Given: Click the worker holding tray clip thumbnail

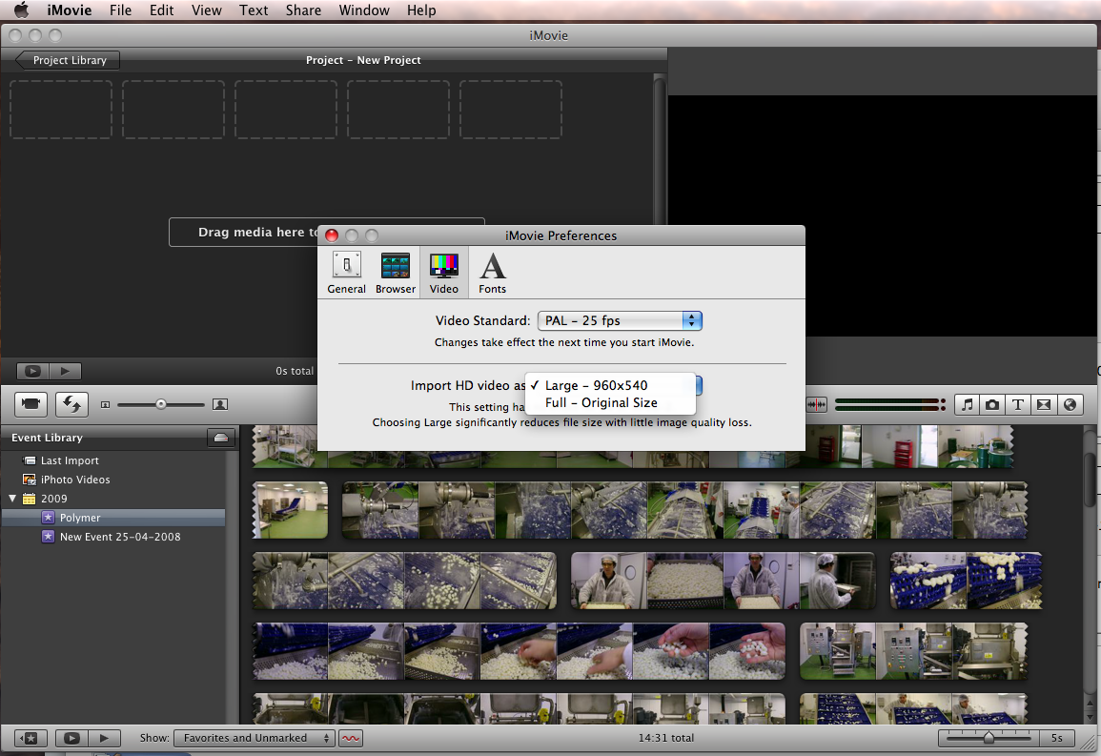Looking at the screenshot, I should 724,582.
